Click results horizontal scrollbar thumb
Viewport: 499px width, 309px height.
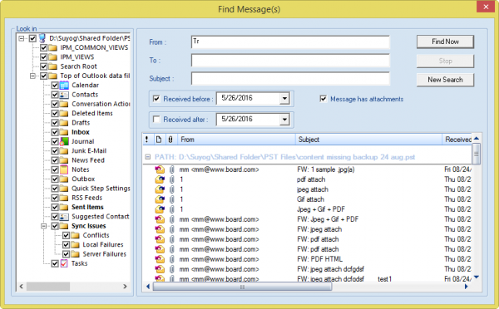tap(242, 287)
